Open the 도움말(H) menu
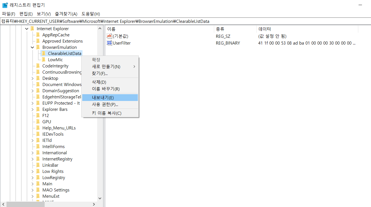371x207 pixels. click(91, 14)
